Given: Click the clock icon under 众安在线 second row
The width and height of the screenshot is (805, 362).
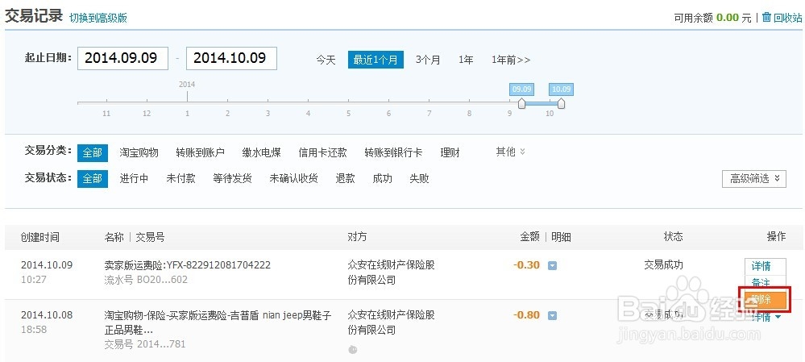Looking at the screenshot, I should tap(351, 349).
